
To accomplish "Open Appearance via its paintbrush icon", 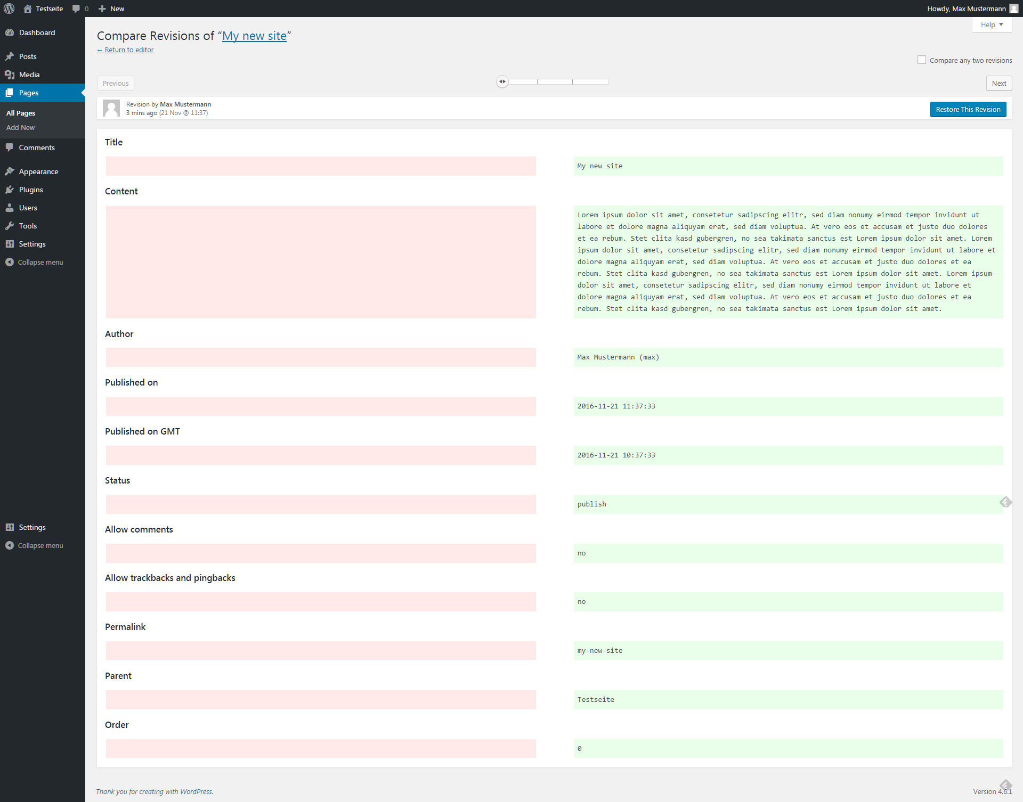I will click(10, 171).
